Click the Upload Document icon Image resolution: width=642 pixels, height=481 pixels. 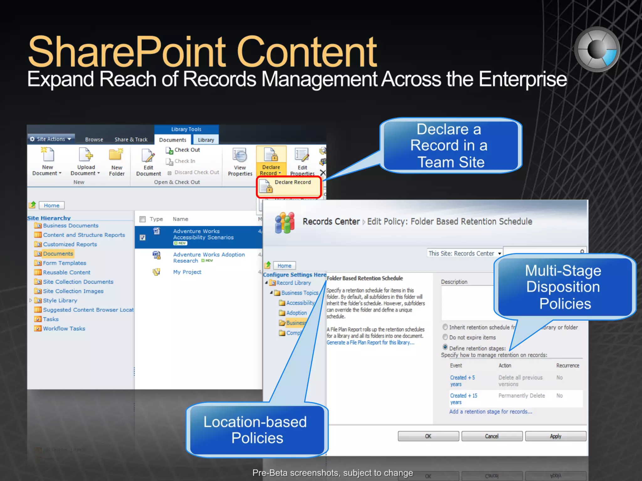point(86,155)
